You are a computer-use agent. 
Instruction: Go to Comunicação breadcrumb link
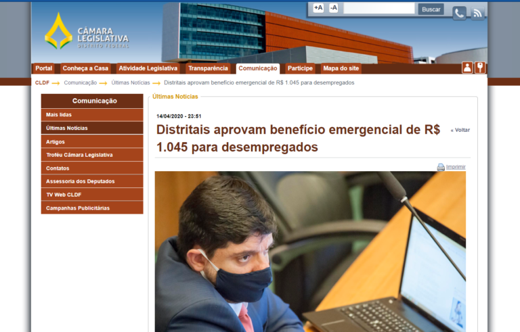[x=81, y=82]
